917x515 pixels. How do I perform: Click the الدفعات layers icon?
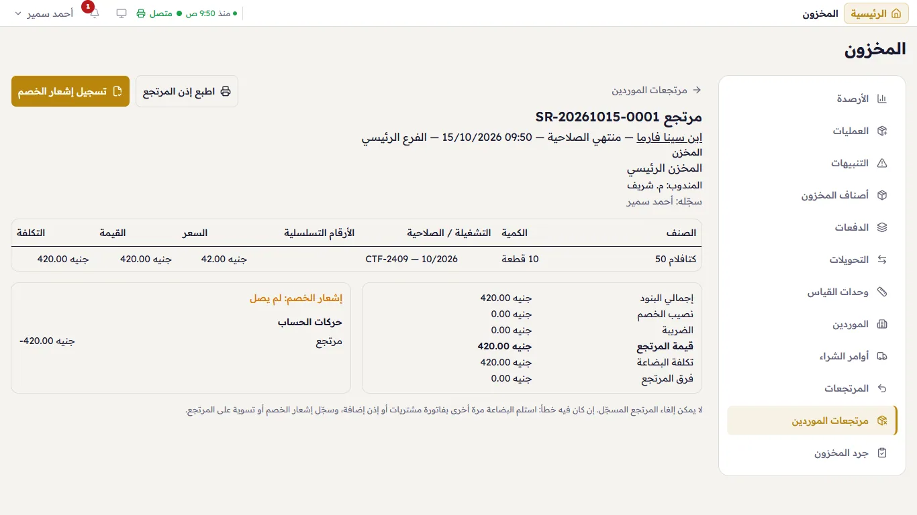(x=882, y=227)
